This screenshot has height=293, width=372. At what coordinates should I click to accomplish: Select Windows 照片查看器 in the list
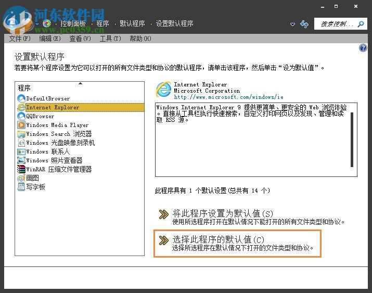54,160
